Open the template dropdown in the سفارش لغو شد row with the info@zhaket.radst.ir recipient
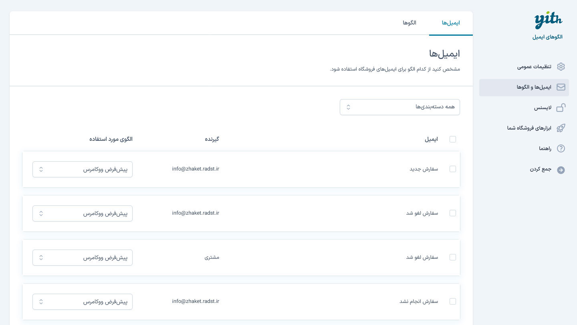Image resolution: width=577 pixels, height=325 pixels. pyautogui.click(x=83, y=213)
